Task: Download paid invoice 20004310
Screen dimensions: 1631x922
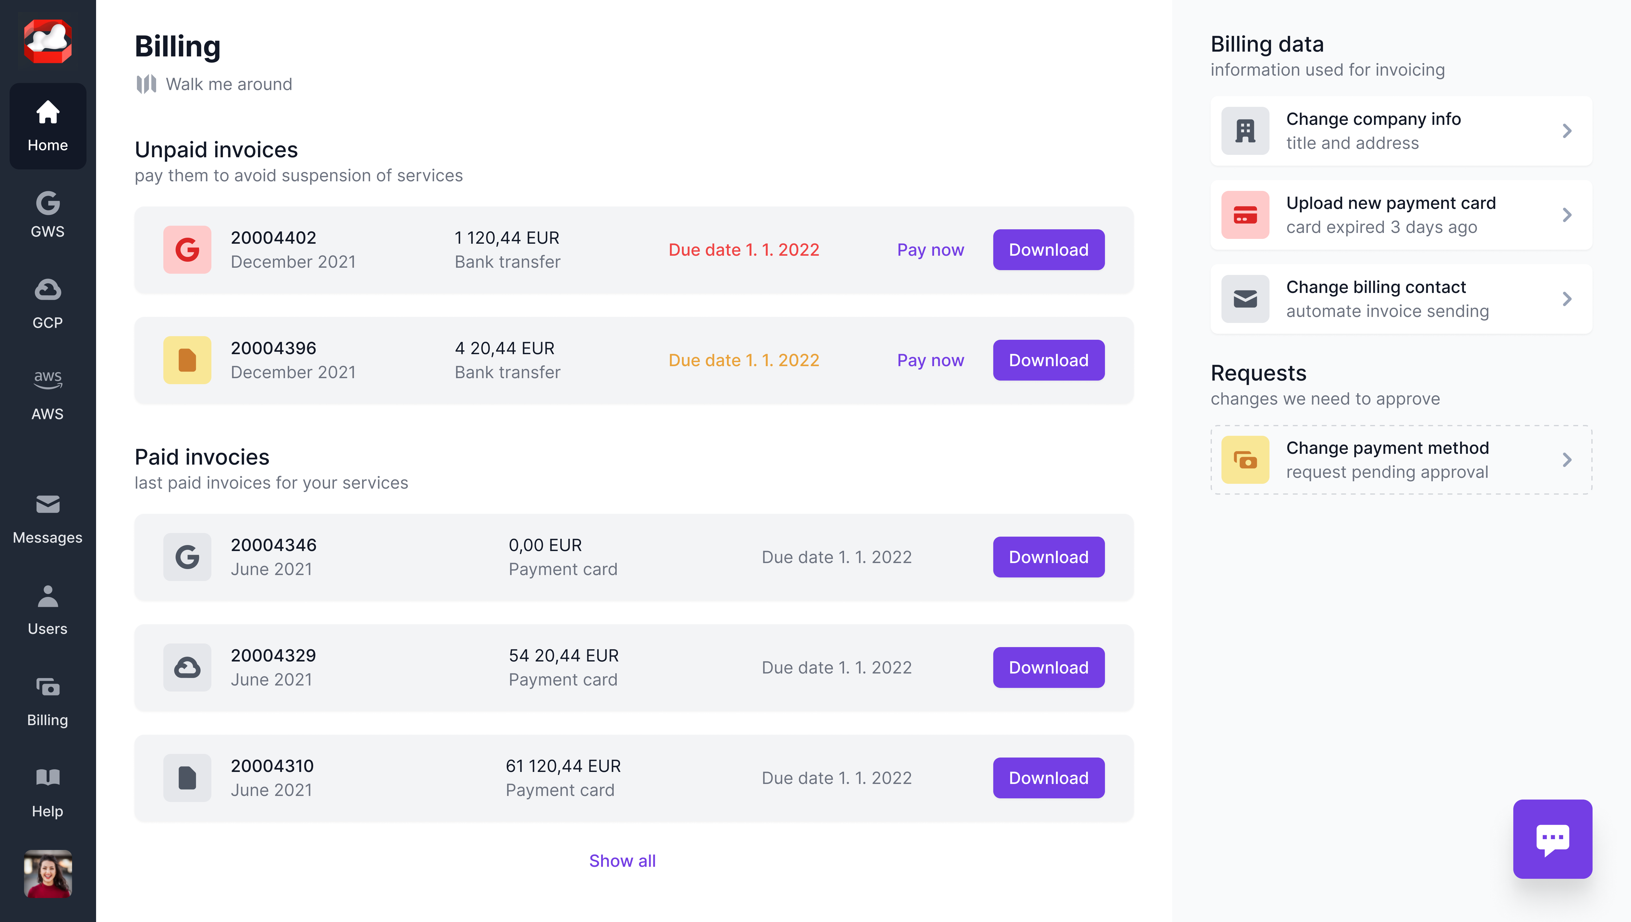Action: point(1048,778)
